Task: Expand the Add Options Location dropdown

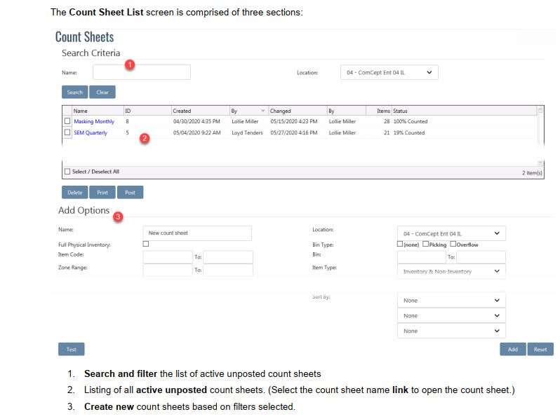Action: pyautogui.click(x=451, y=233)
